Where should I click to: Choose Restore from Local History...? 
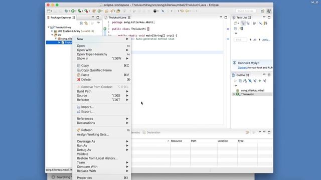click(x=102, y=158)
